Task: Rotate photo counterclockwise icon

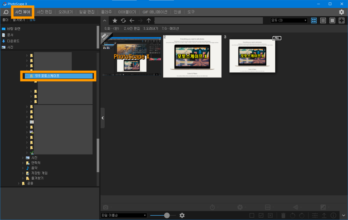Action: (293, 215)
